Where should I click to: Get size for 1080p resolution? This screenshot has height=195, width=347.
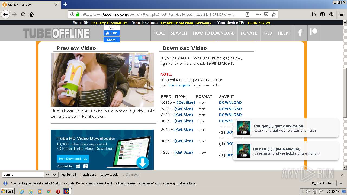[186, 102]
